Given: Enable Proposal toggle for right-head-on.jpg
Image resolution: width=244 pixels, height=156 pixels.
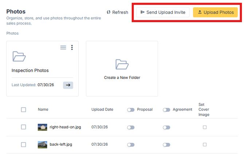Looking at the screenshot, I should click(x=131, y=128).
